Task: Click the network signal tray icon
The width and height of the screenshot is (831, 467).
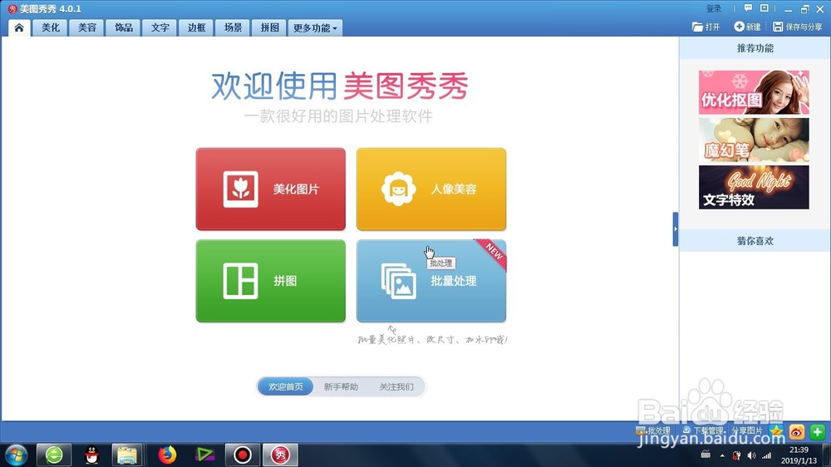Action: pyautogui.click(x=767, y=455)
